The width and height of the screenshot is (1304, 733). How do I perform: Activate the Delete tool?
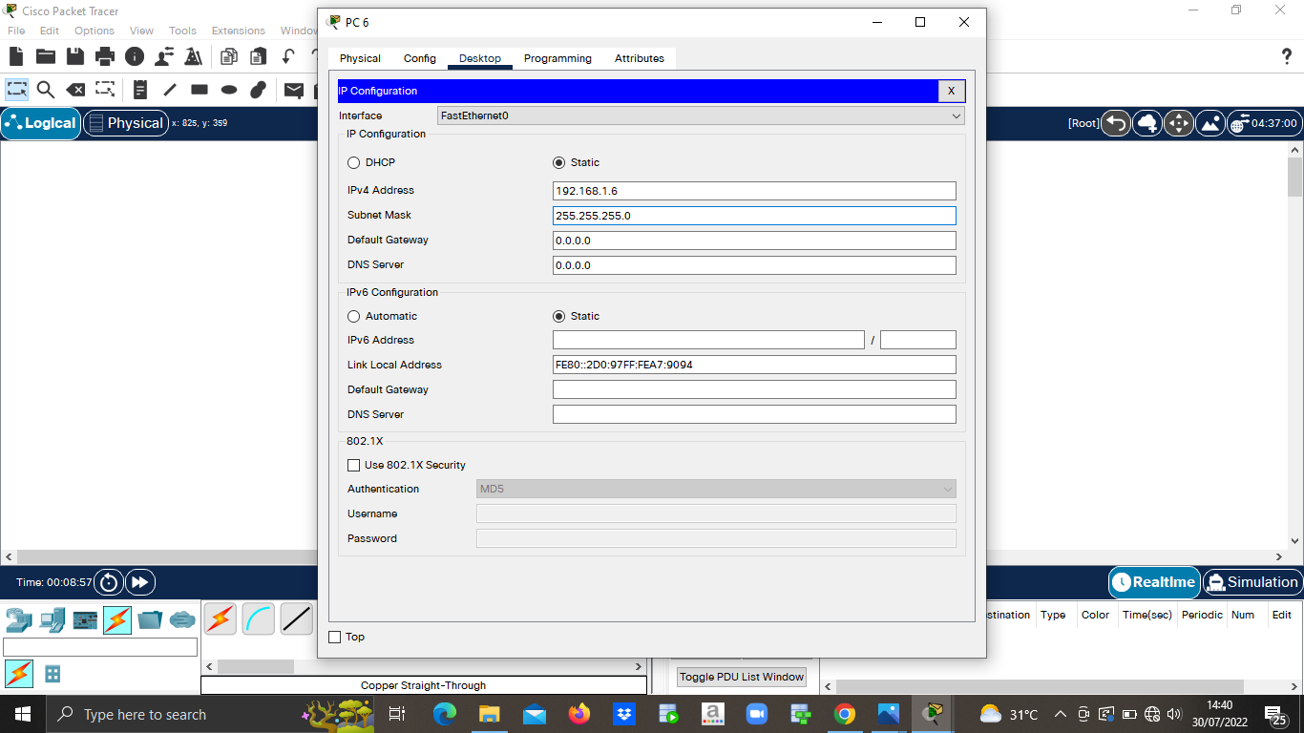pos(75,90)
